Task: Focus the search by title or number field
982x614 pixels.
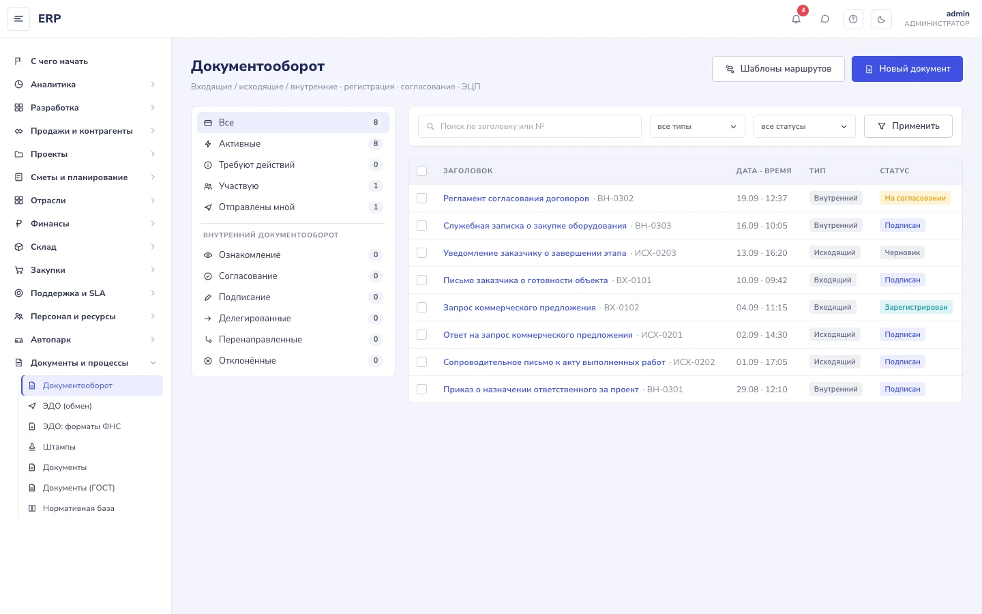Action: click(x=530, y=126)
